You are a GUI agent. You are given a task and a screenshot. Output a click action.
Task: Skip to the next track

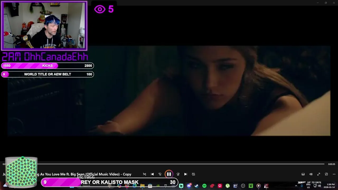[x=186, y=174]
